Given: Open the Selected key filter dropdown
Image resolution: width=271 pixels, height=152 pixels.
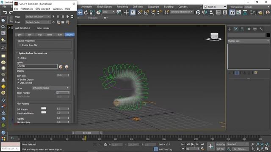Looking at the screenshot, I should coord(238,144).
